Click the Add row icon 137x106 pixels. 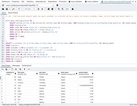[x=3, y=69]
